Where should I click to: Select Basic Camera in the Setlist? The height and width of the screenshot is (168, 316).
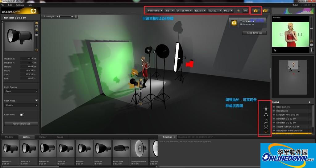pos(292,107)
